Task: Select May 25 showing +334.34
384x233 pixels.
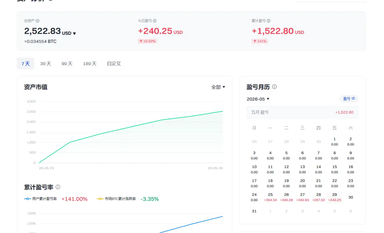Action: (x=270, y=197)
